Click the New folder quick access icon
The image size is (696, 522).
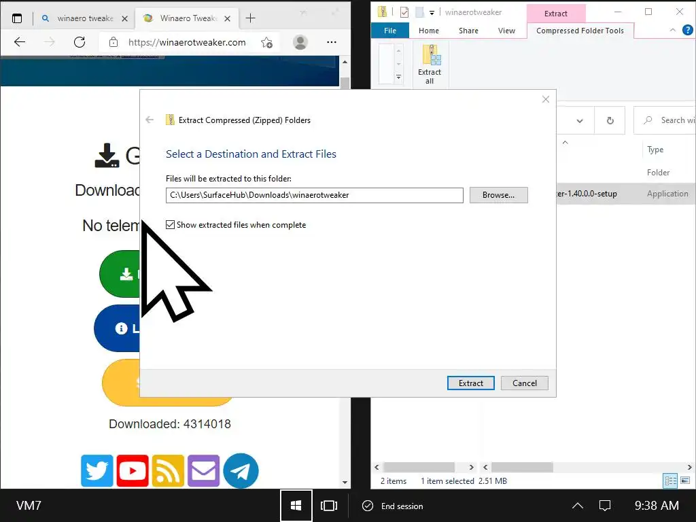(419, 12)
